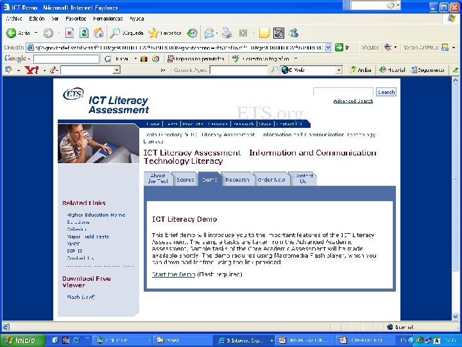Click the ETS site Search button
This screenshot has height=347, width=462.
(x=386, y=92)
